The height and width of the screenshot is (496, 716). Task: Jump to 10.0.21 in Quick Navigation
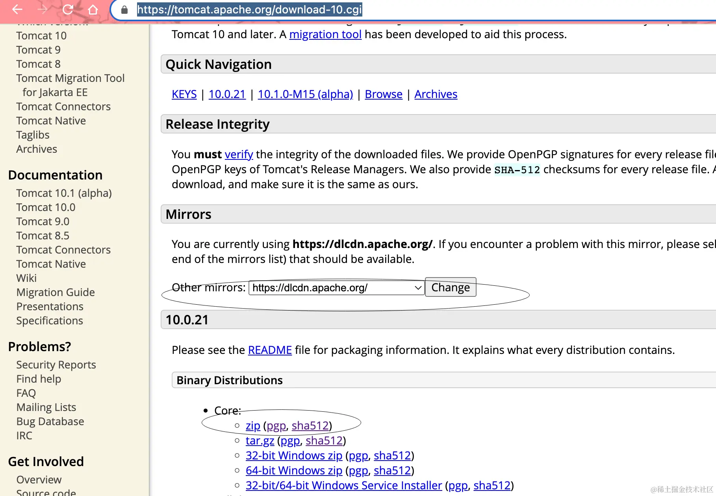[x=227, y=94]
